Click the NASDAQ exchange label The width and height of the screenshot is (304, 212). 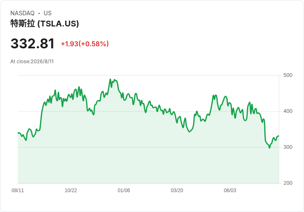tap(22, 13)
